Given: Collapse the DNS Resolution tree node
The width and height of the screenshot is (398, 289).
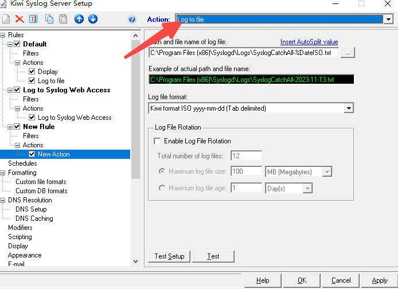Looking at the screenshot, I should coord(2,201).
